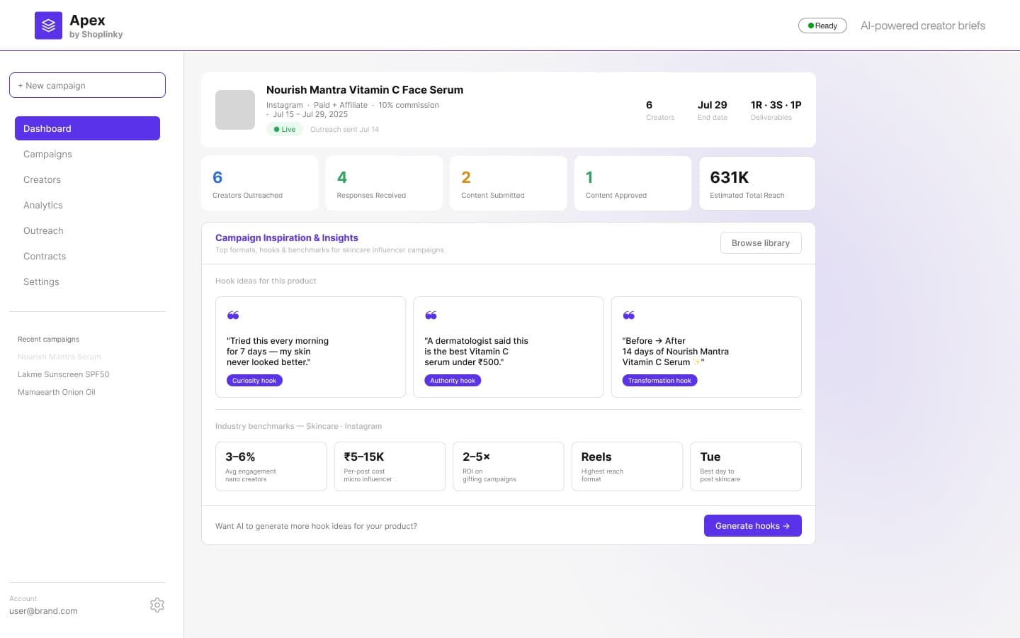Click the Browse library button
This screenshot has width=1020, height=638.
(761, 242)
